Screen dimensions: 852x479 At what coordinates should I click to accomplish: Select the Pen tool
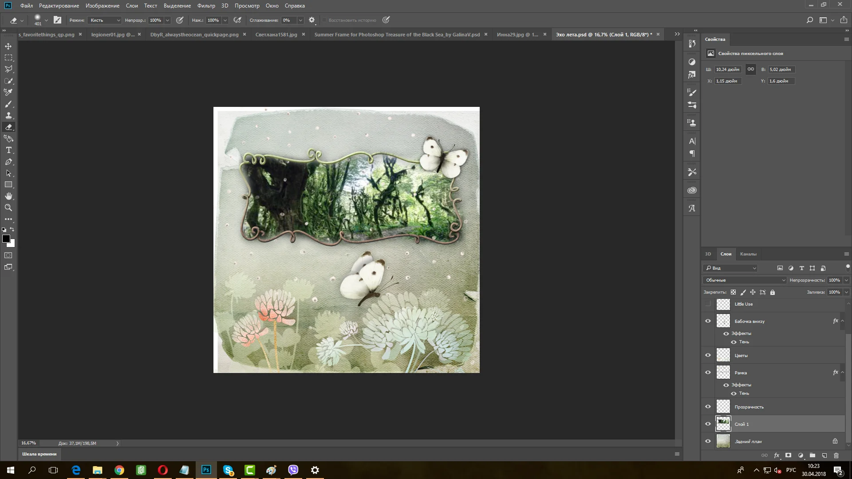point(8,162)
